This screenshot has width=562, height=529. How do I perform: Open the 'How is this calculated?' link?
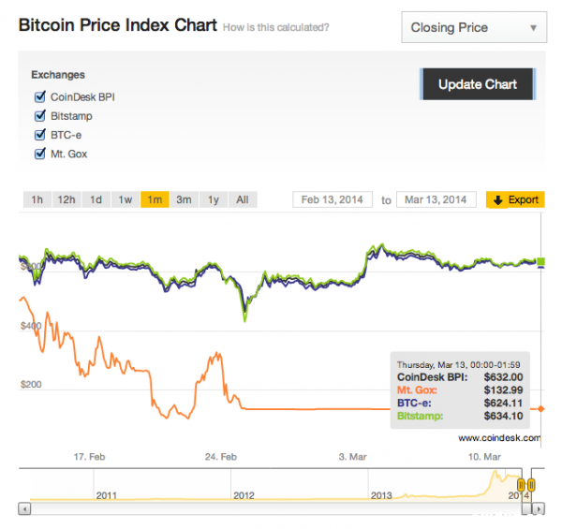275,28
